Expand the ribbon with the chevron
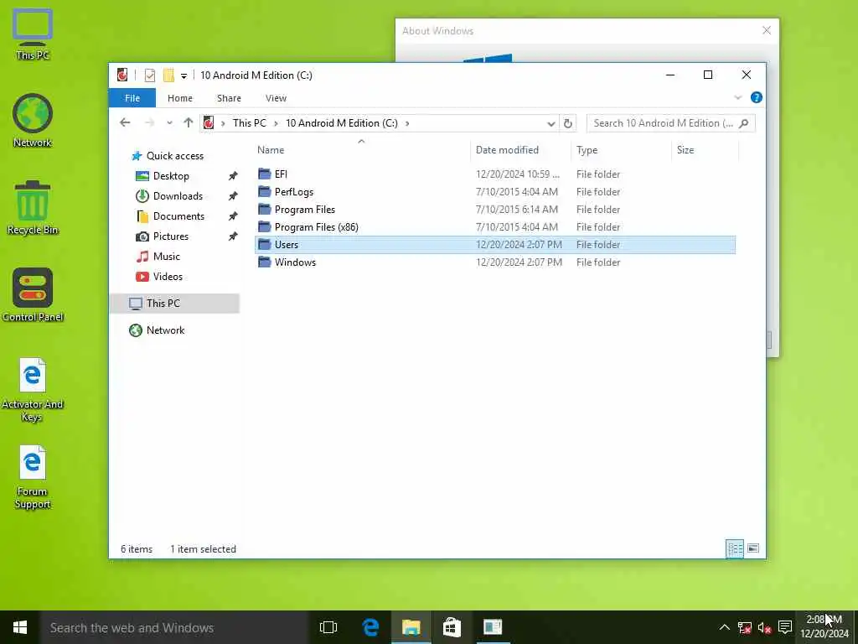Image resolution: width=858 pixels, height=644 pixels. (737, 97)
